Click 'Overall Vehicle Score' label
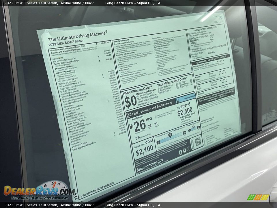 (x=201, y=65)
